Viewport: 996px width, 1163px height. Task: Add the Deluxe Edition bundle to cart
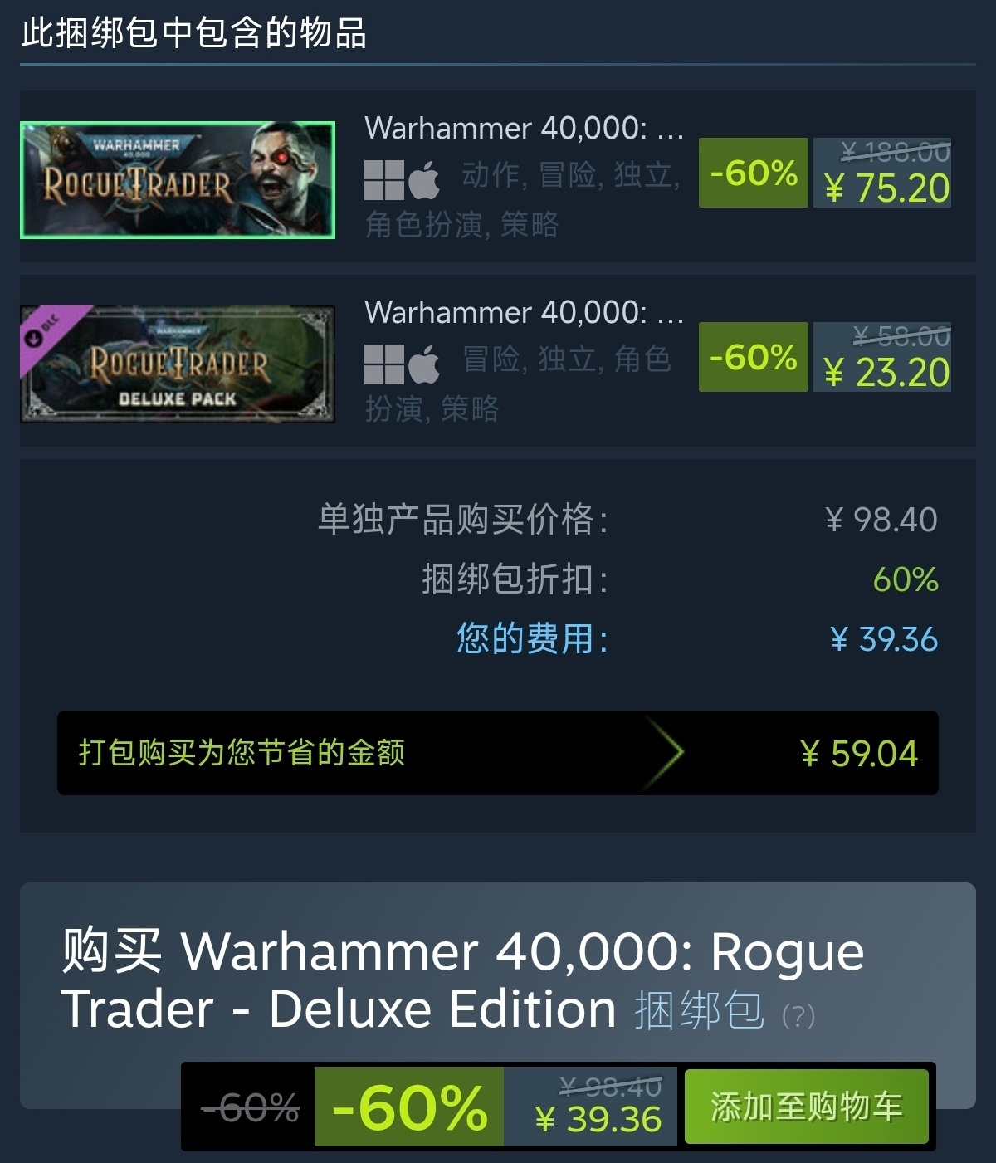click(806, 1107)
